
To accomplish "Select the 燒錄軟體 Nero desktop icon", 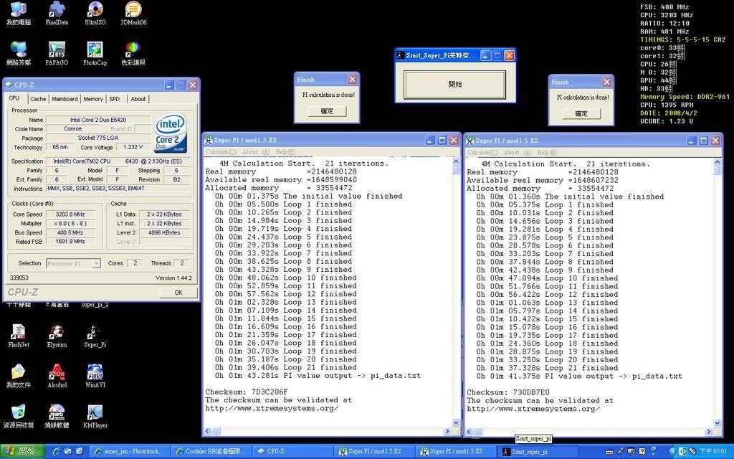I will click(x=57, y=417).
